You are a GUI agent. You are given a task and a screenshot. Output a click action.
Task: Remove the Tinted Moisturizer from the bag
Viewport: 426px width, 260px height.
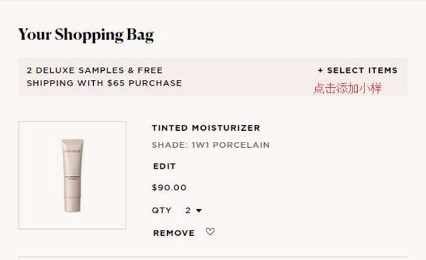tap(174, 233)
